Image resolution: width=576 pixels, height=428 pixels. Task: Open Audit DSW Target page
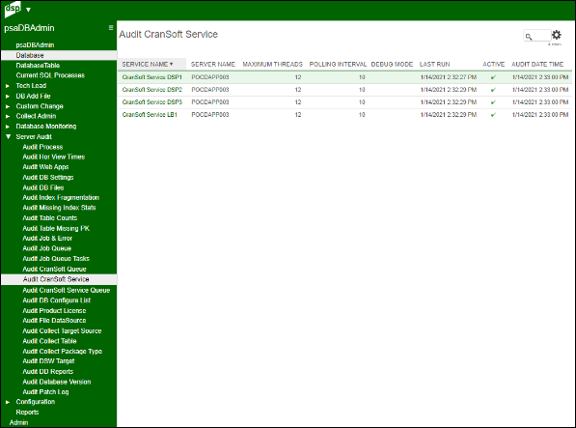point(48,361)
